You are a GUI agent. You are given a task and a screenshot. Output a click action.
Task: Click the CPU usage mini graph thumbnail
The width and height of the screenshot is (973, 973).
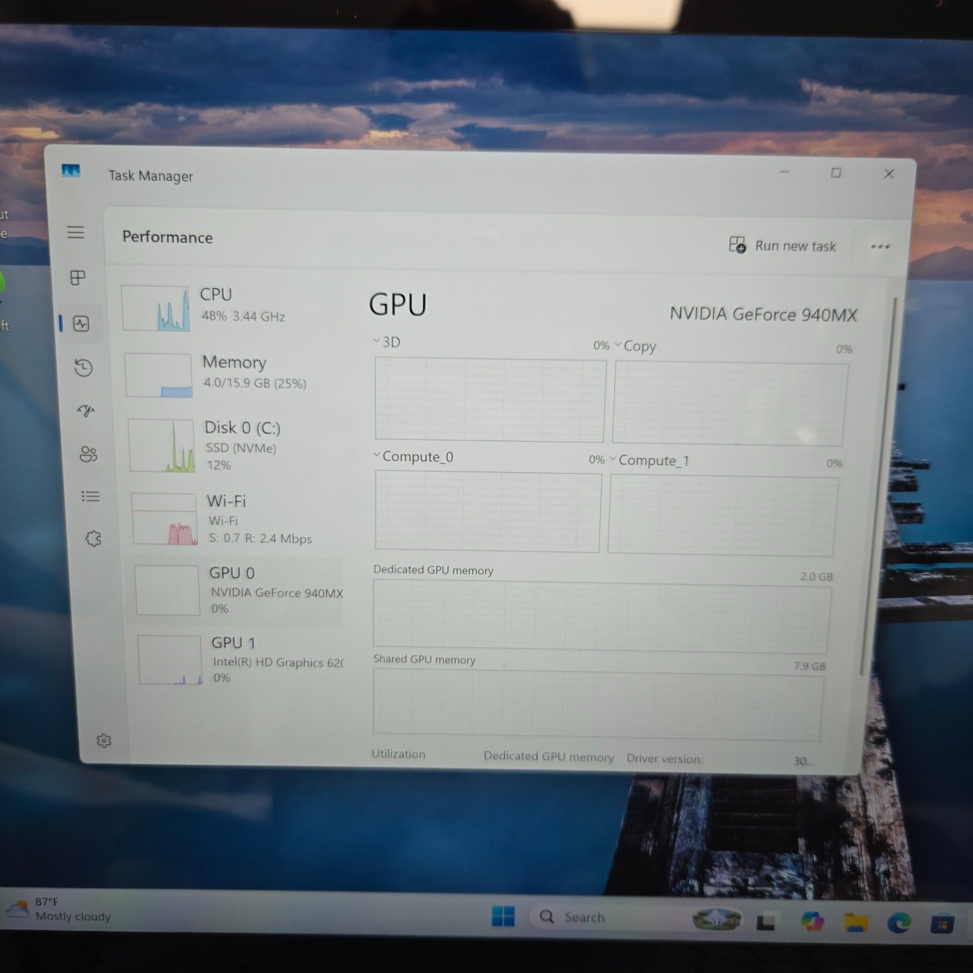pyautogui.click(x=156, y=308)
